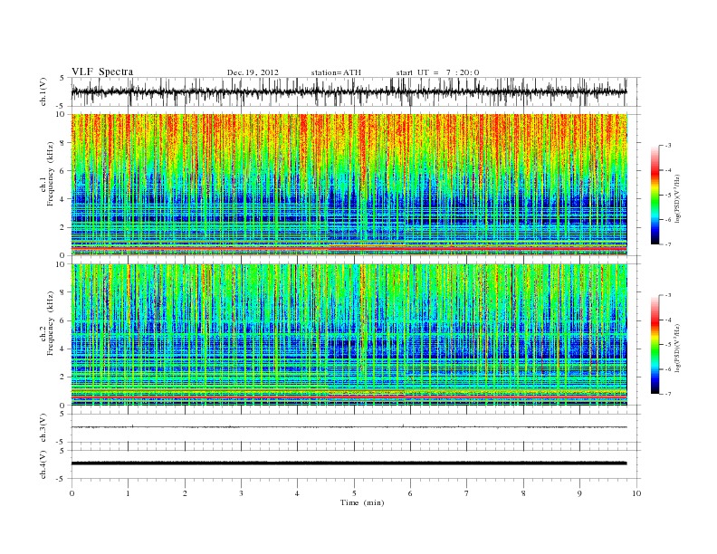Image resolution: width=717 pixels, height=554 pixels.
Task: Click the '-7' tick on ch.1 color bar
Action: tap(667, 244)
